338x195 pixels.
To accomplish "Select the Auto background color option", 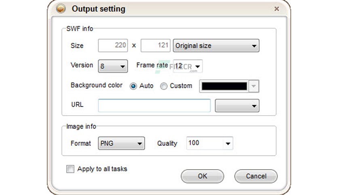I will pyautogui.click(x=133, y=86).
